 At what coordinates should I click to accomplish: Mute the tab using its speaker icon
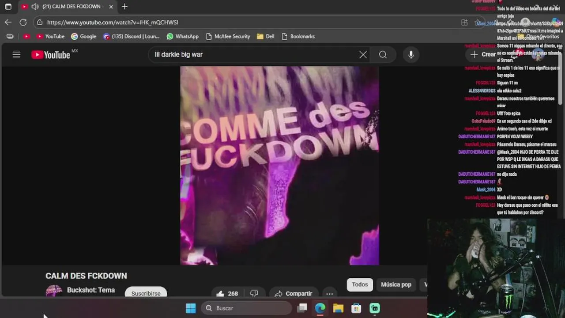click(x=35, y=7)
